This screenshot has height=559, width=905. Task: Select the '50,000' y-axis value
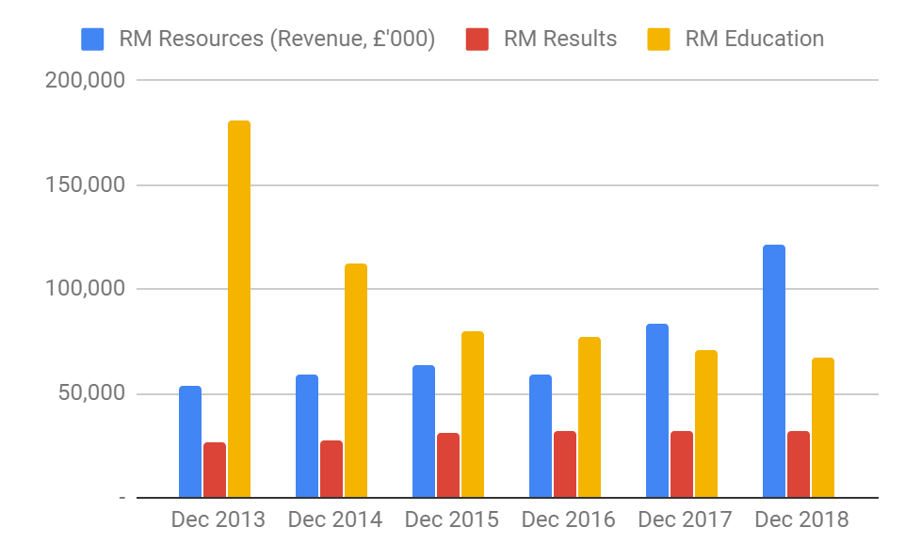pos(91,392)
